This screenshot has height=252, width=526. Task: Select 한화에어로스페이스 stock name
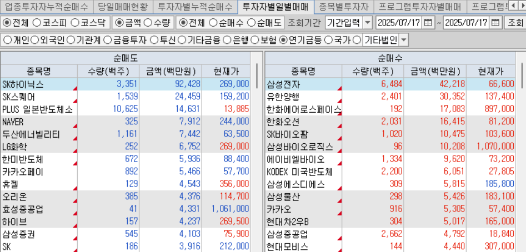[304, 109]
